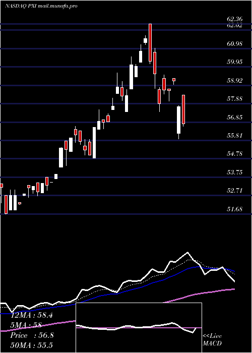Viewport: 252px width, 353px height.
Task: Select the 51.68 price axis label
Action: tap(234, 209)
